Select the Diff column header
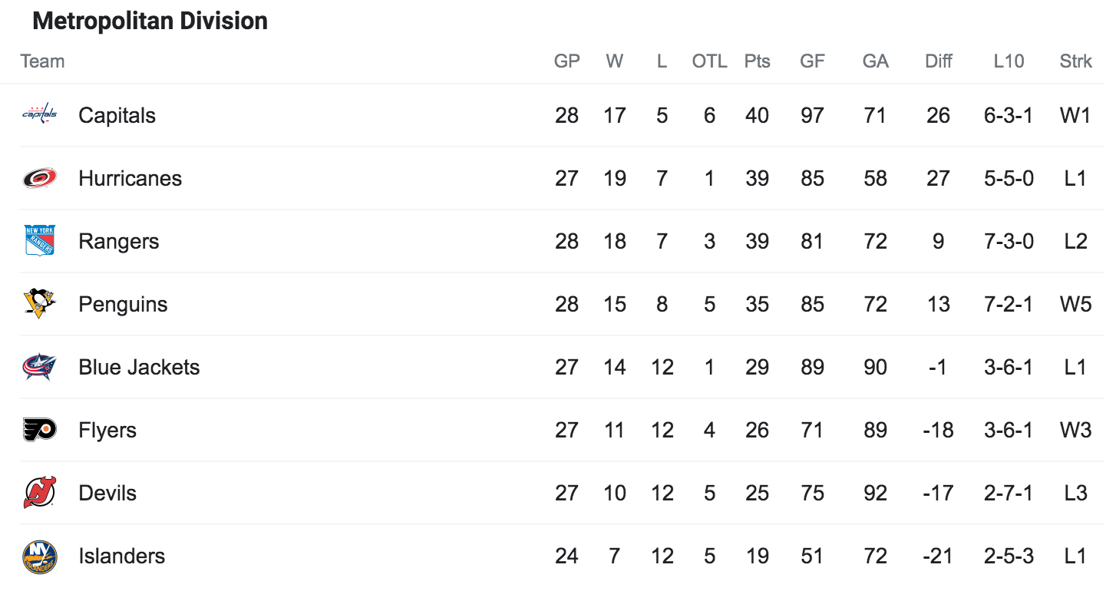 [938, 61]
